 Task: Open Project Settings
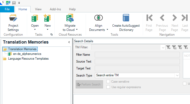pos(13,23)
